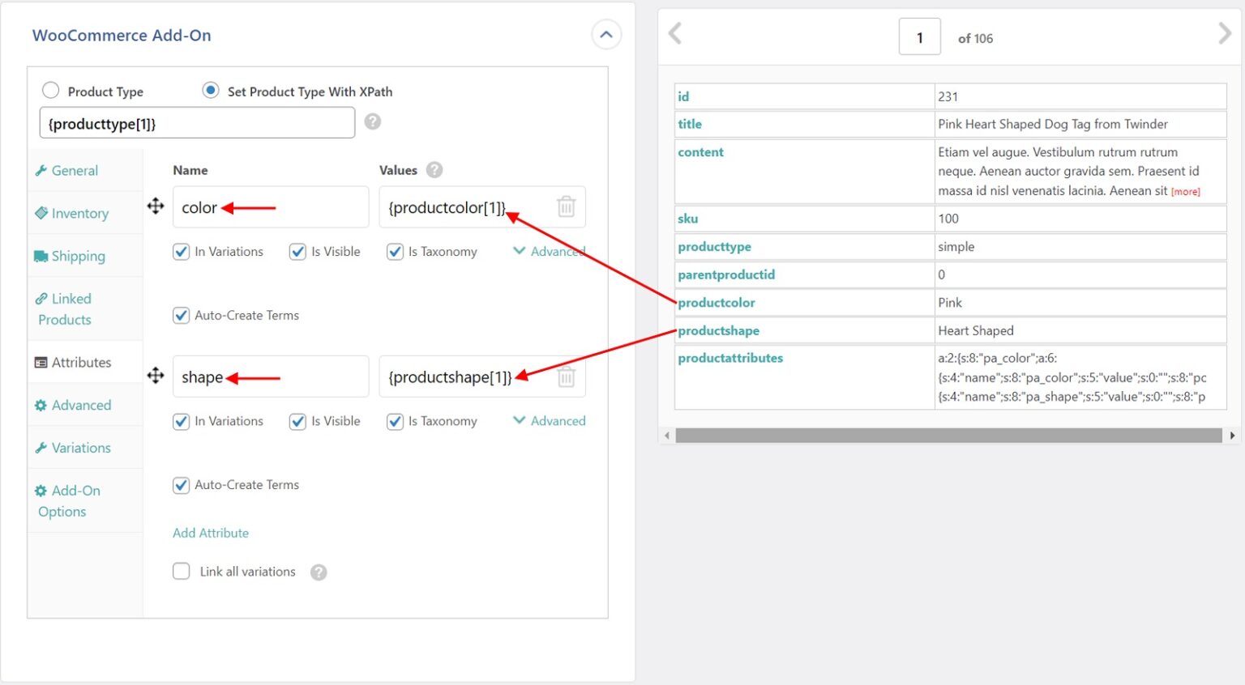Open the help tooltip next to Values
This screenshot has width=1245, height=685.
pos(434,170)
